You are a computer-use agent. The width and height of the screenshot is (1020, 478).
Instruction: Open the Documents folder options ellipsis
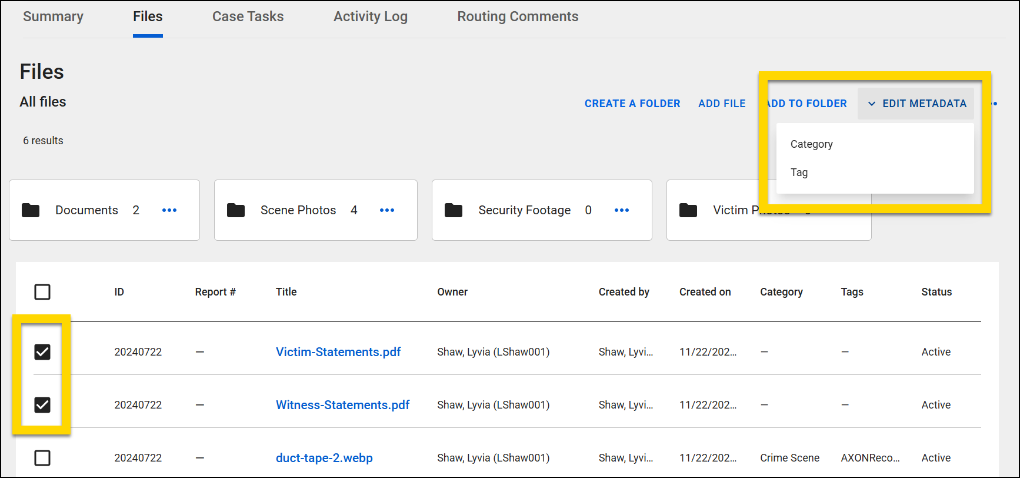coord(169,210)
